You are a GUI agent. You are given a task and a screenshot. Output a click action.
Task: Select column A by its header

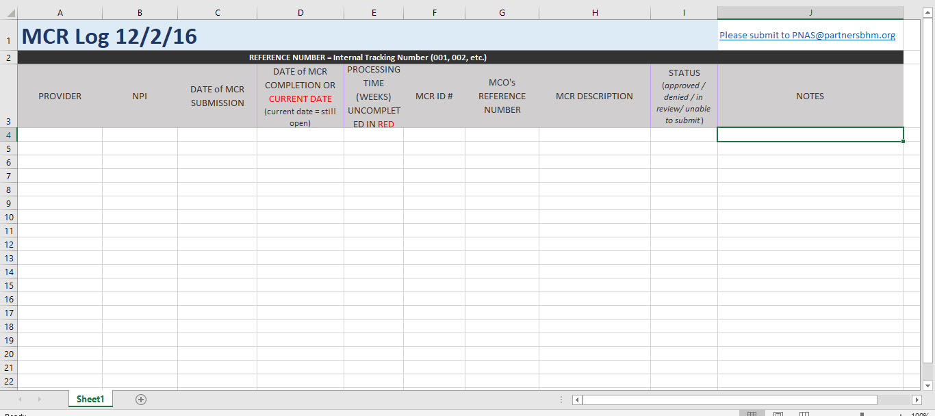click(60, 13)
